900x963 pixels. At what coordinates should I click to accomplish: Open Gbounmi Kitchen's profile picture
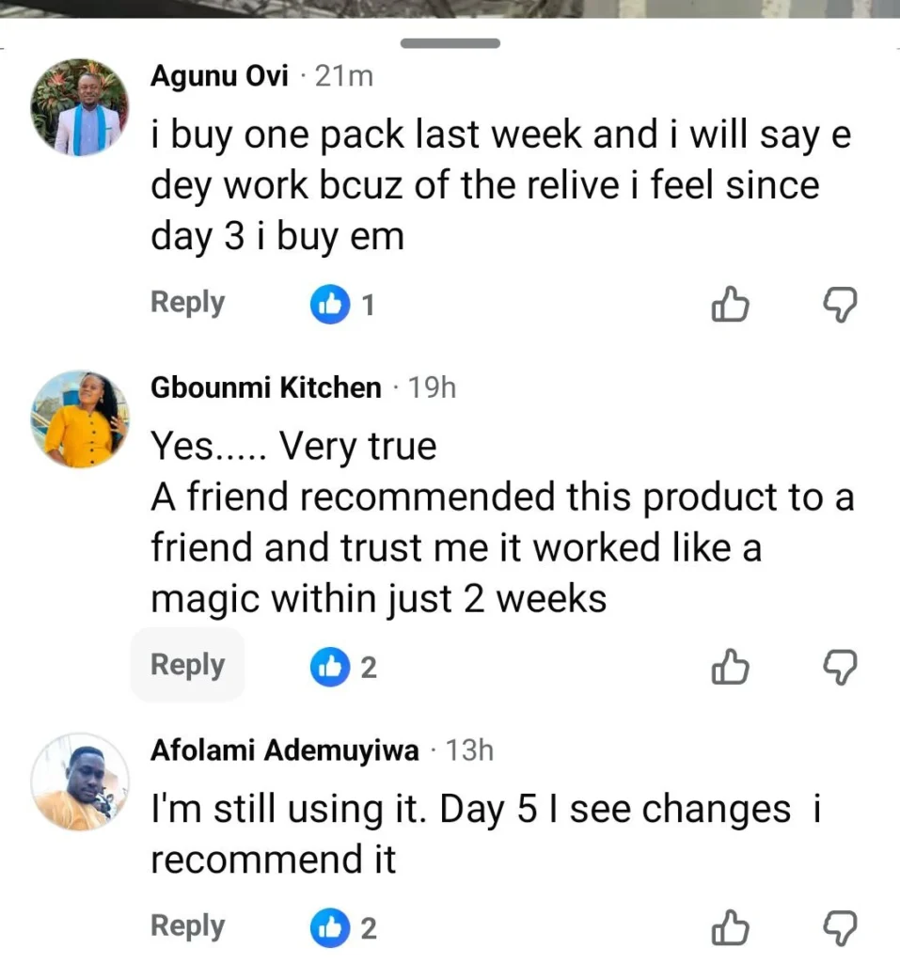[x=80, y=419]
